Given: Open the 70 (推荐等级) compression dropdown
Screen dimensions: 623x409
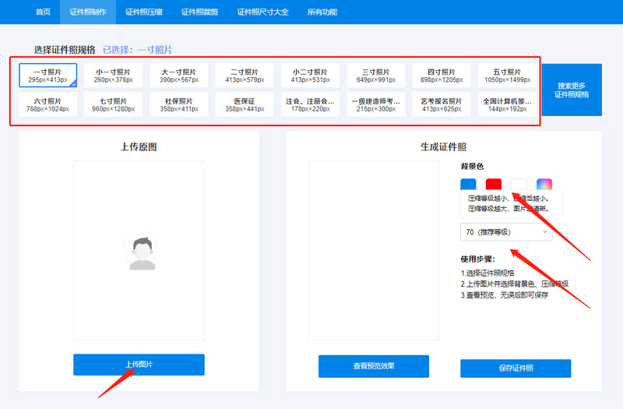Looking at the screenshot, I should [506, 232].
